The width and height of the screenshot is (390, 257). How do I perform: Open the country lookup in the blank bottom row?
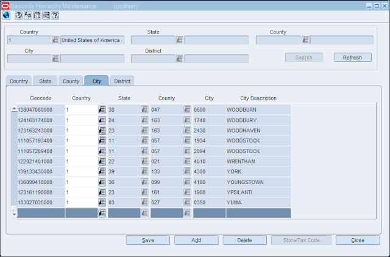point(102,213)
